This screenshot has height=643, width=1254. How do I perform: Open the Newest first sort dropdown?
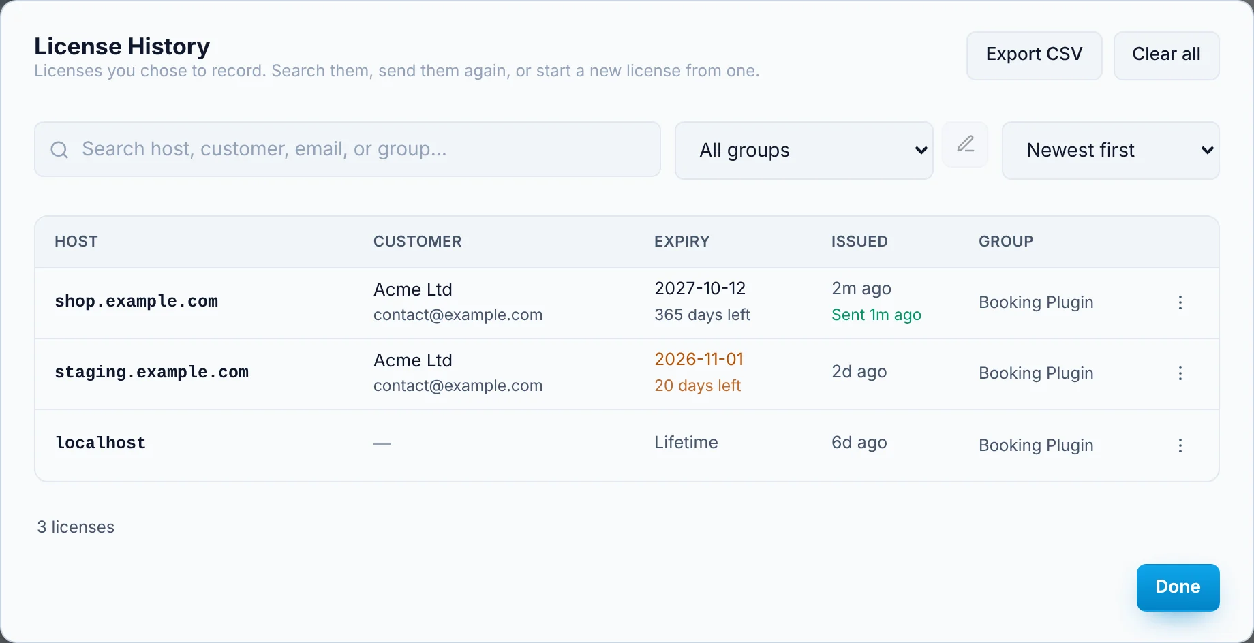[1110, 151]
